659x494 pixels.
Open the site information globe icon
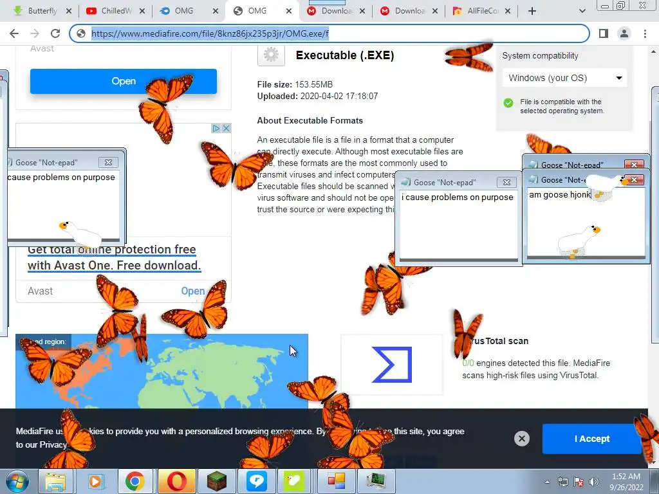pos(81,33)
